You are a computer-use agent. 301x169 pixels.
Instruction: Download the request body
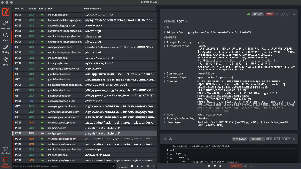click(170, 139)
